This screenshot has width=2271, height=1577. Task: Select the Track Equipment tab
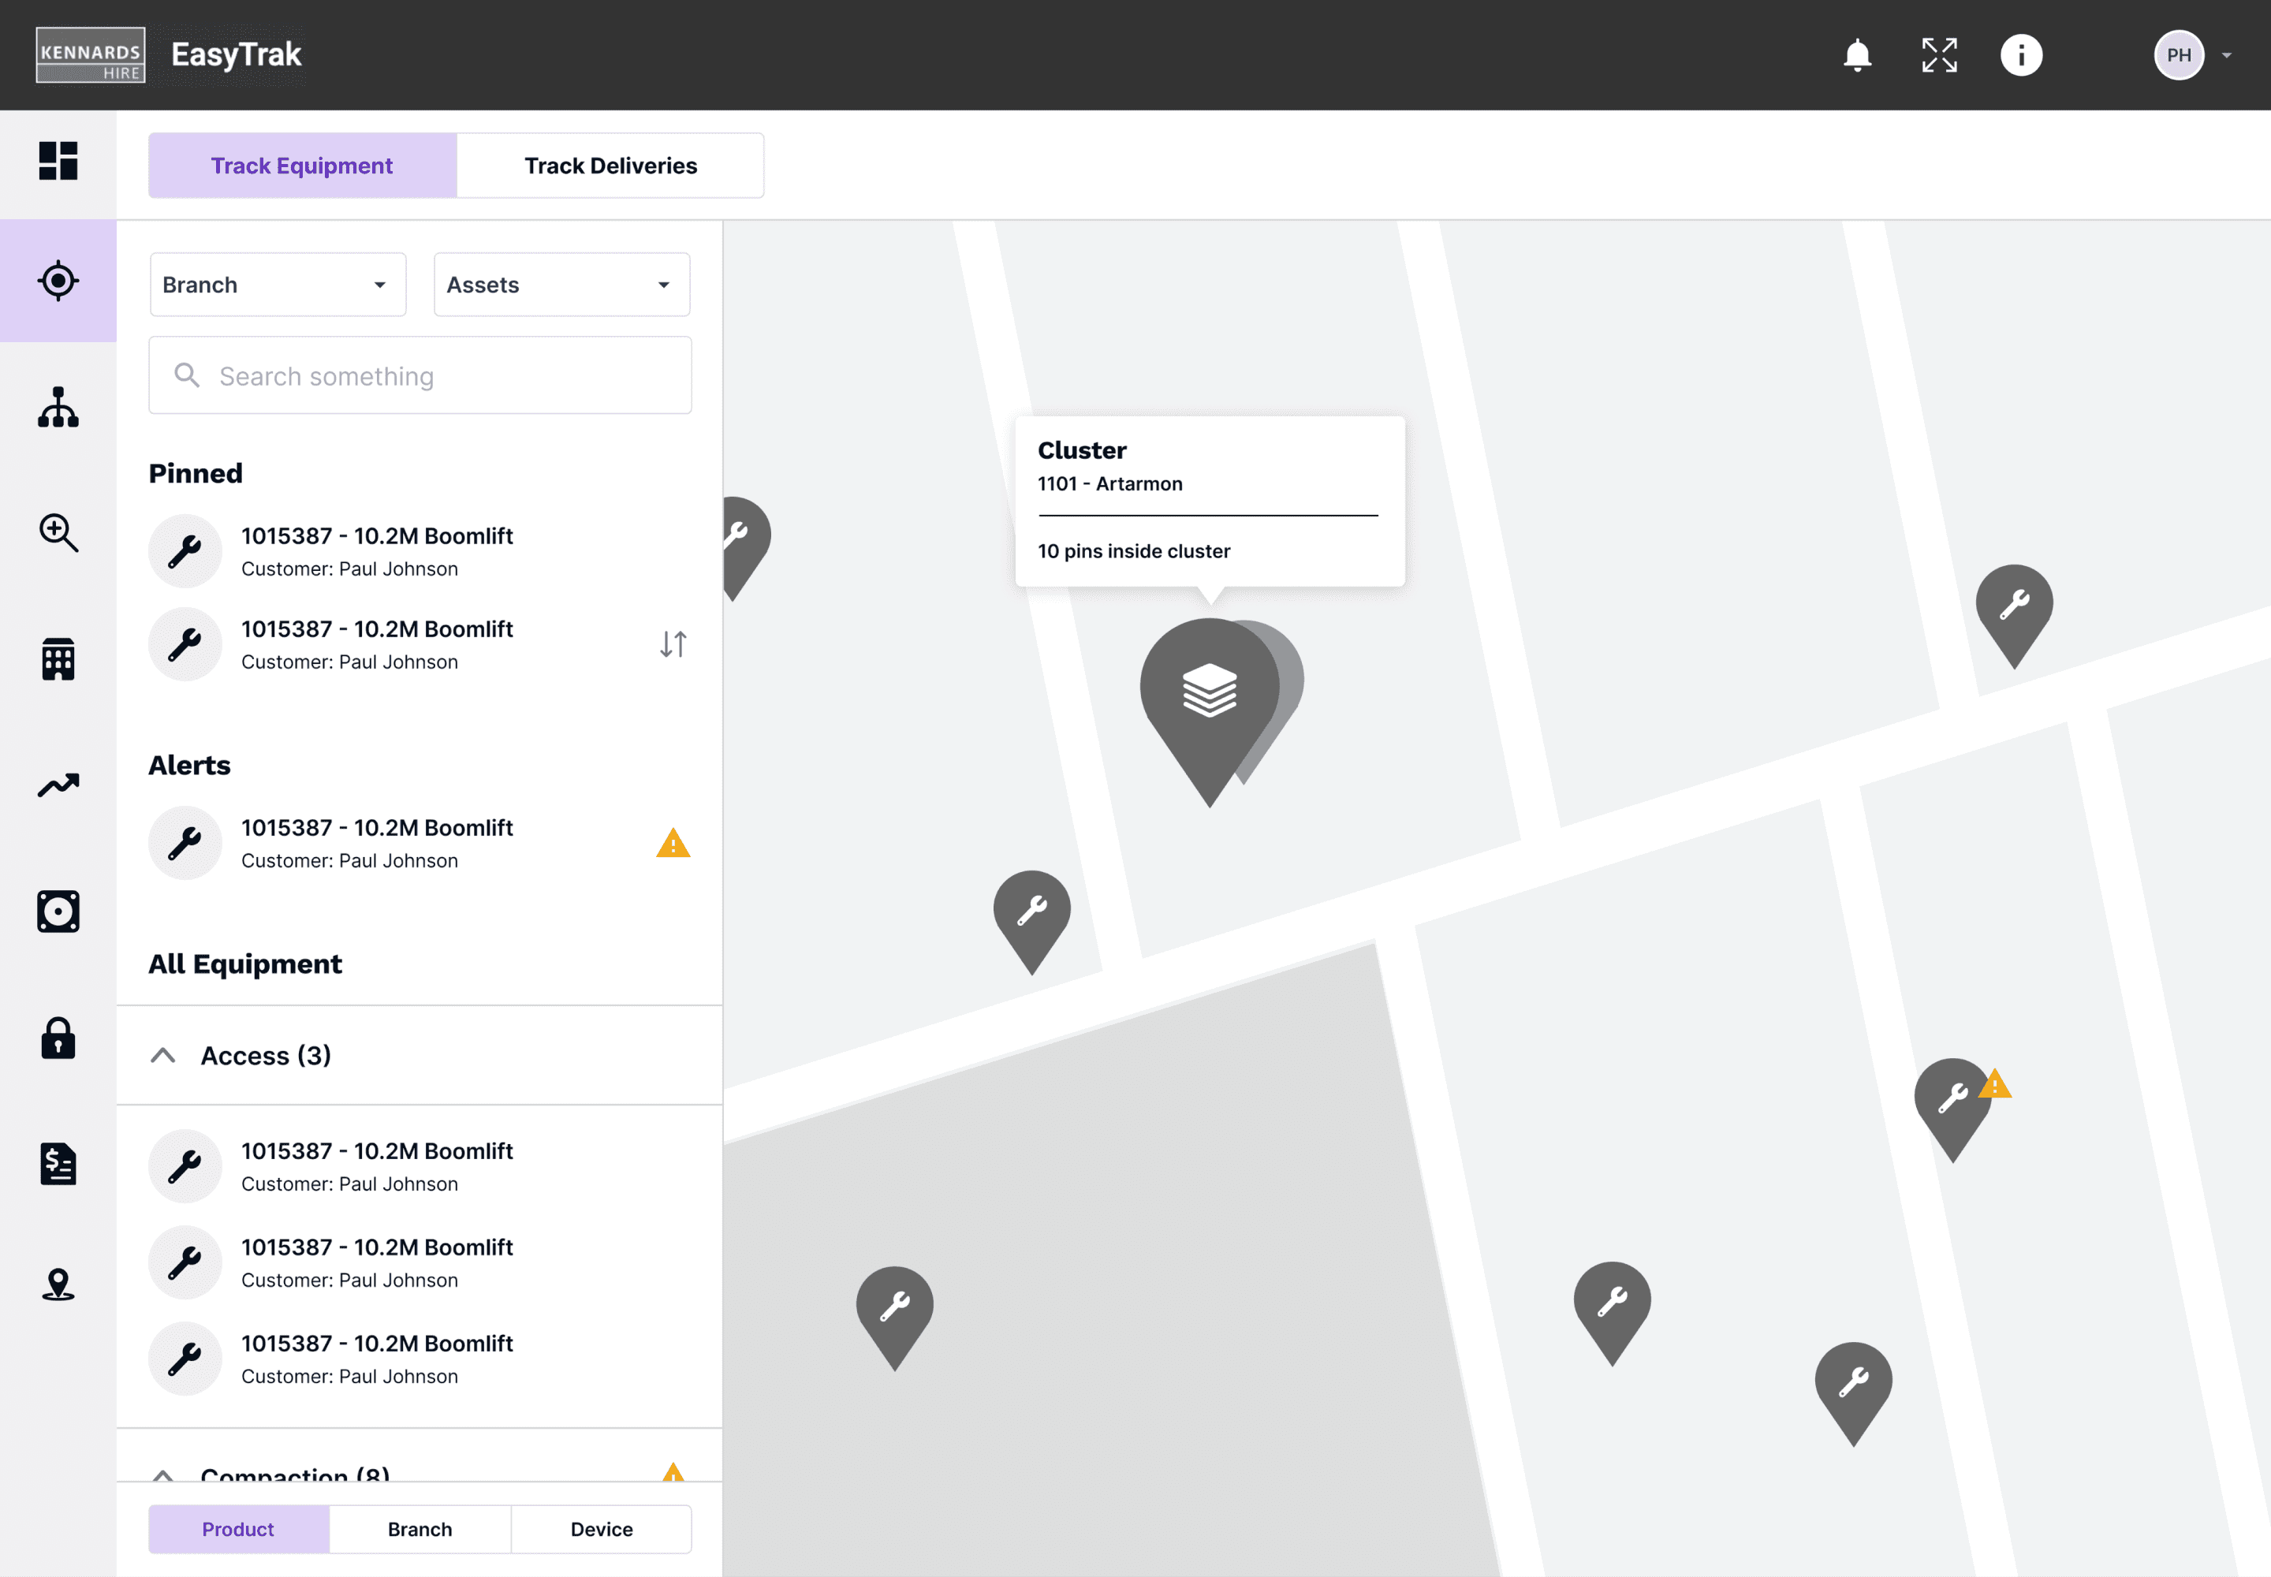pyautogui.click(x=302, y=166)
